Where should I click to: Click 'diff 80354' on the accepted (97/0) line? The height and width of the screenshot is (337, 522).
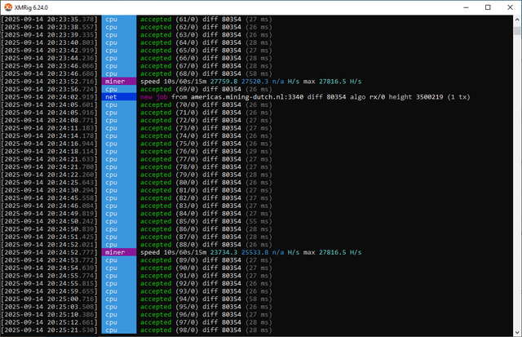pos(222,322)
